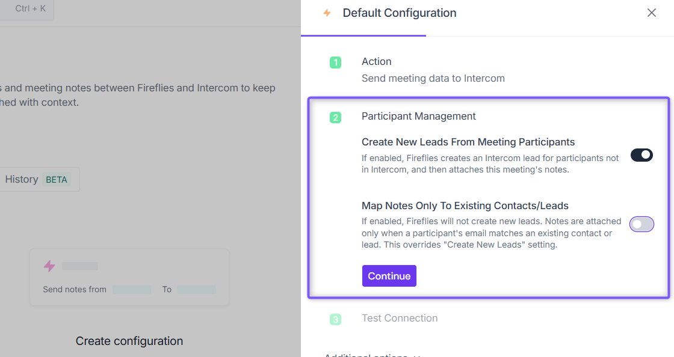Image resolution: width=674 pixels, height=357 pixels.
Task: Click the BETA badge beside History
Action: 57,180
